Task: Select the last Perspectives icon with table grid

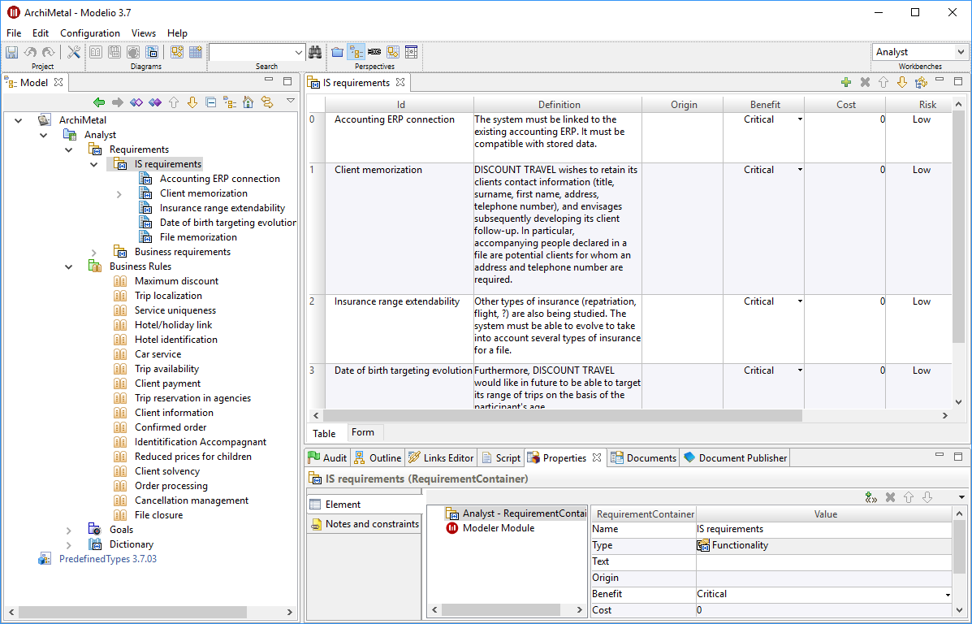Action: [411, 52]
